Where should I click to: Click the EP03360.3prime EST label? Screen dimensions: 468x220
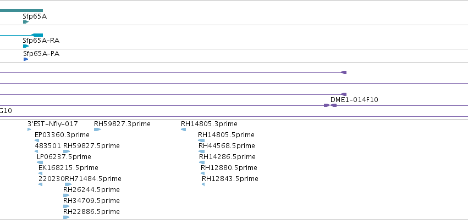point(62,135)
